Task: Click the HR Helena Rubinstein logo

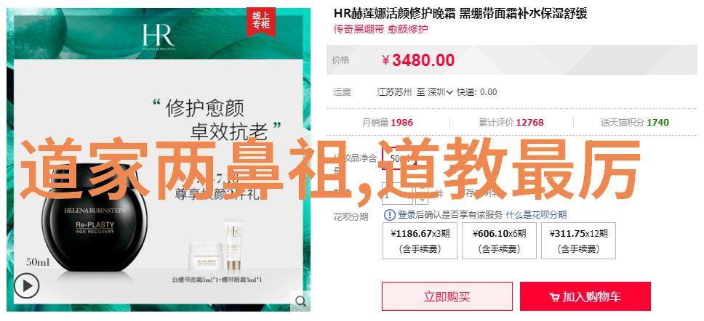Action: coord(159,37)
